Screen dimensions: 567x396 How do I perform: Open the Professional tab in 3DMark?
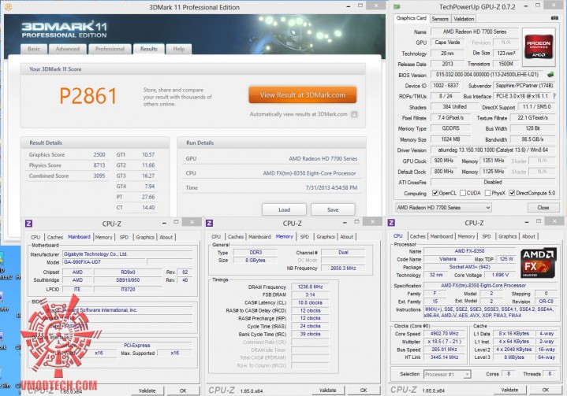point(110,49)
